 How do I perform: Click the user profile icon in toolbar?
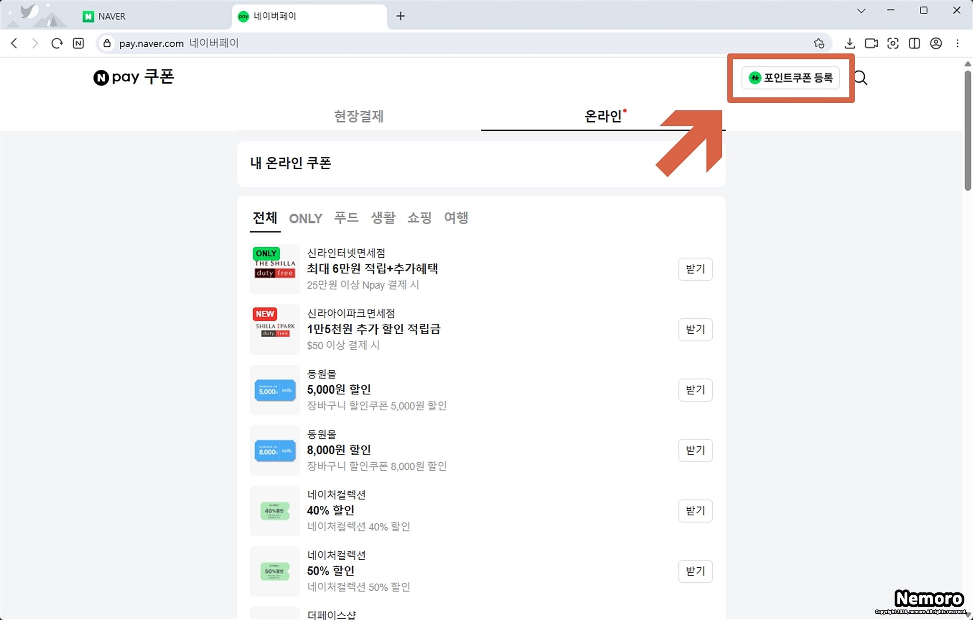point(935,43)
